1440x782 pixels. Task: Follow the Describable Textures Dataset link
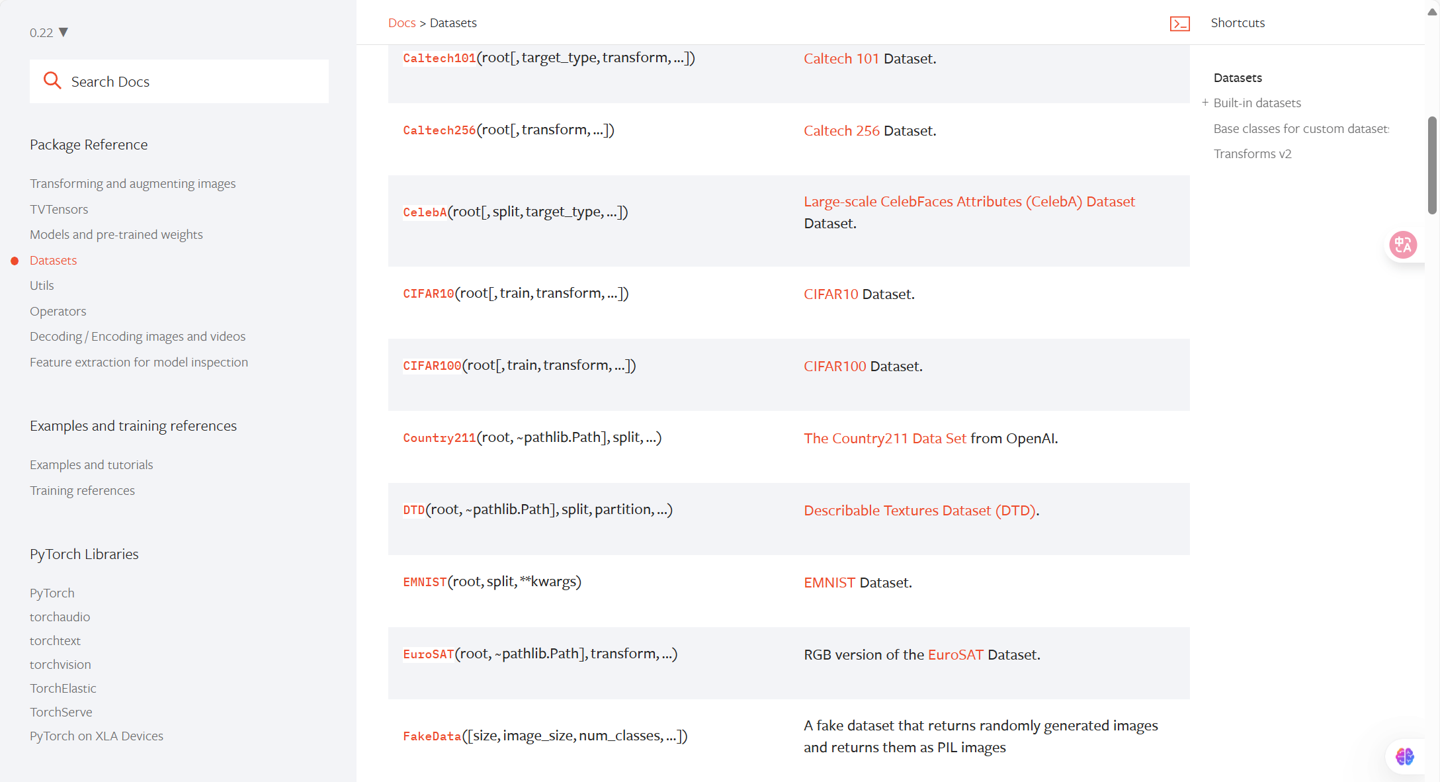(919, 510)
